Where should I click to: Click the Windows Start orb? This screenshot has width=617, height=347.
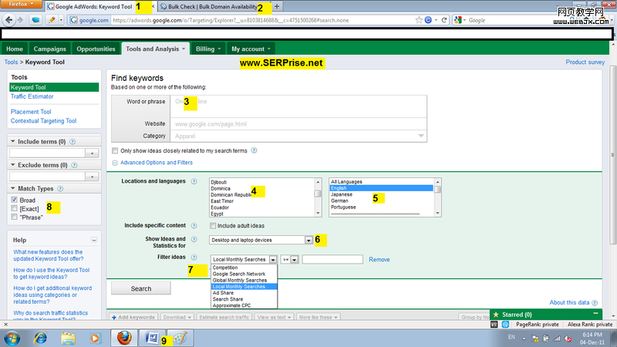(12, 337)
